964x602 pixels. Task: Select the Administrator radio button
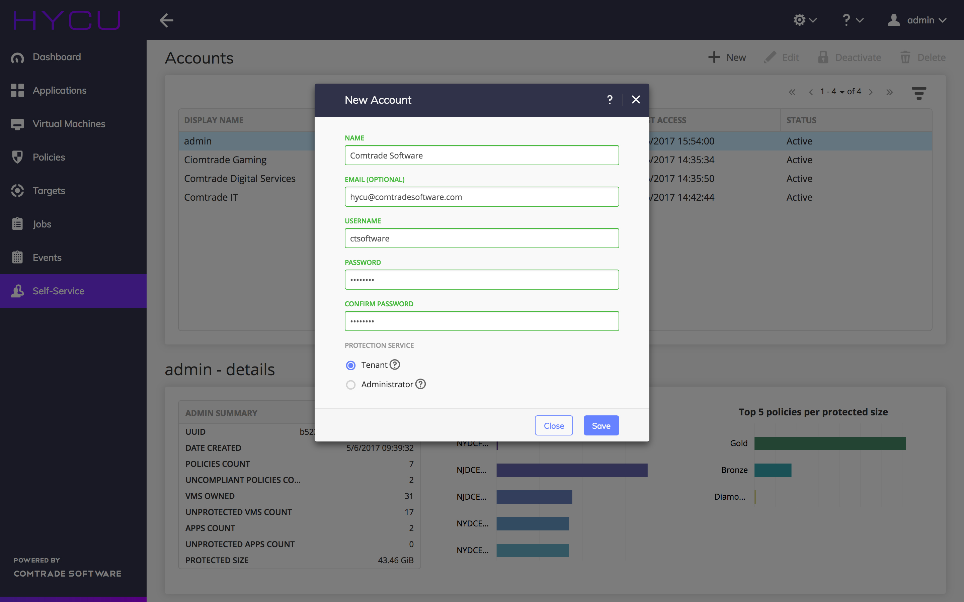coord(350,385)
